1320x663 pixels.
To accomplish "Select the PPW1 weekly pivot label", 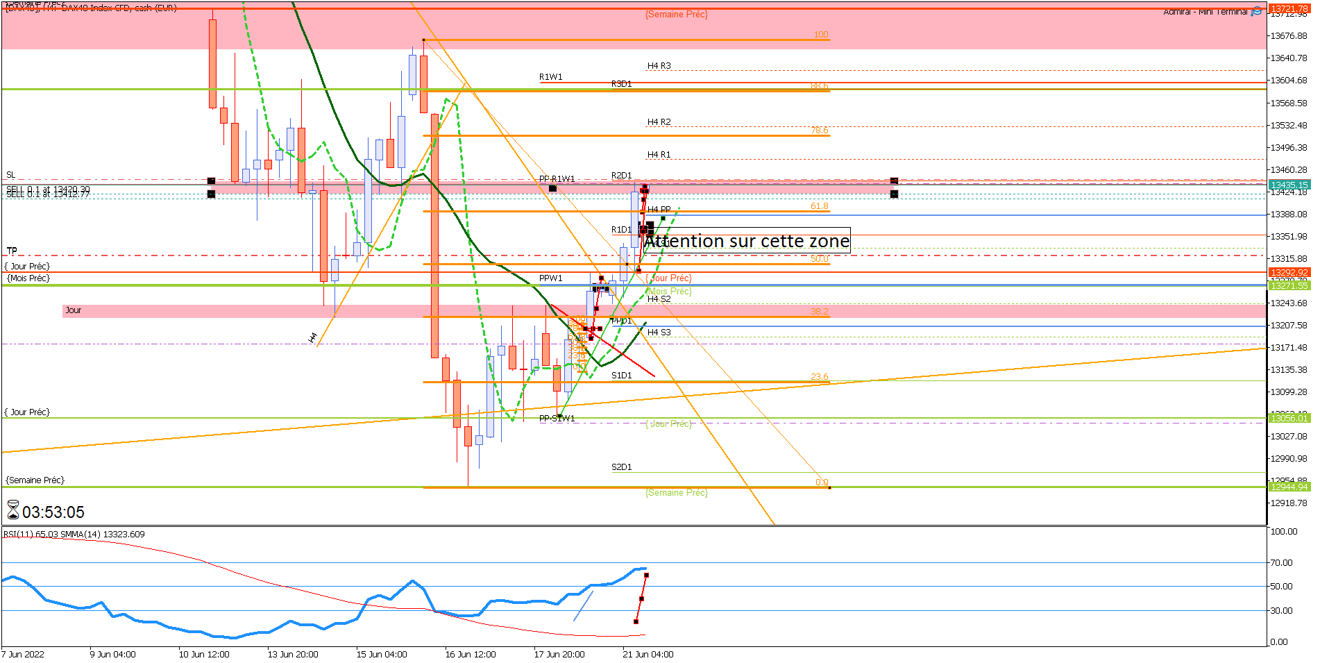I will click(551, 278).
